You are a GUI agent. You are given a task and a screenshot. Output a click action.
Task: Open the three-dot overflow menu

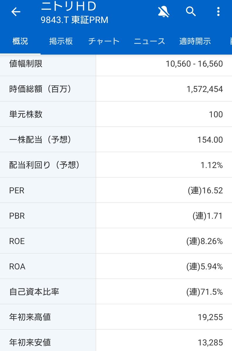click(218, 12)
